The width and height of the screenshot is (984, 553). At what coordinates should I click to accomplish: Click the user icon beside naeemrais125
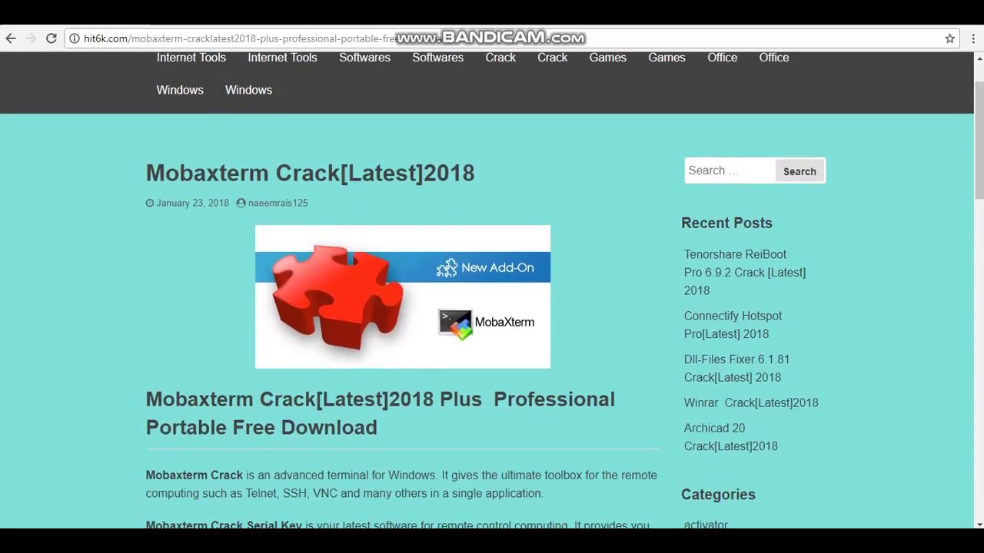(241, 204)
